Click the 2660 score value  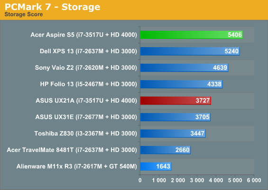pos(182,150)
